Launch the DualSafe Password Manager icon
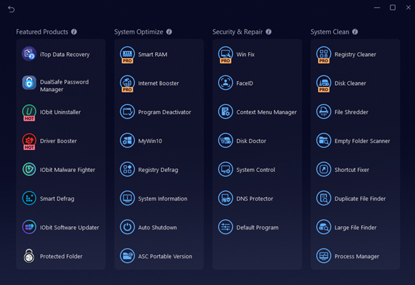 29,84
